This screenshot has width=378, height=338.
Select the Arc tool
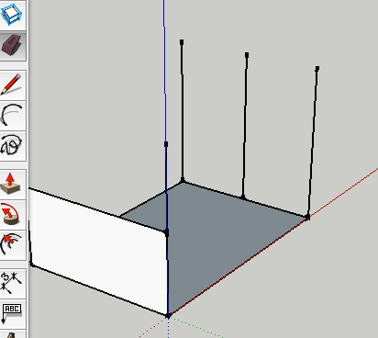point(12,116)
